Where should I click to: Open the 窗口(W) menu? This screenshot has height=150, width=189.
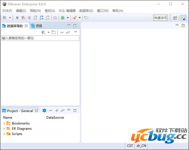(103, 11)
